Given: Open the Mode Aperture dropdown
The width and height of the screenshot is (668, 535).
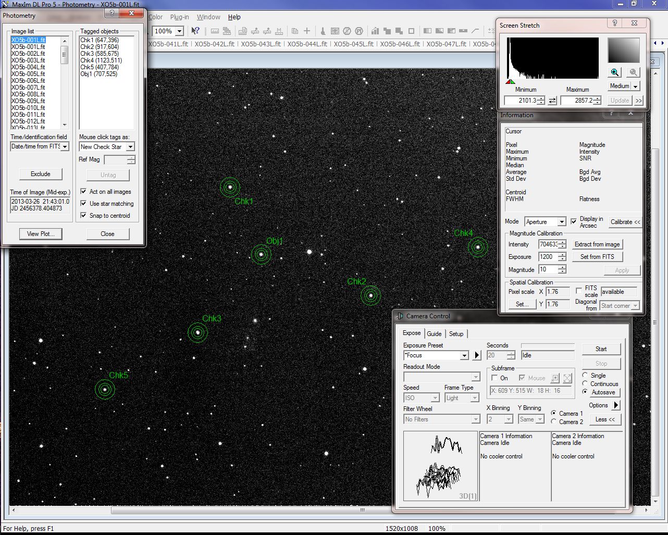Looking at the screenshot, I should [561, 222].
